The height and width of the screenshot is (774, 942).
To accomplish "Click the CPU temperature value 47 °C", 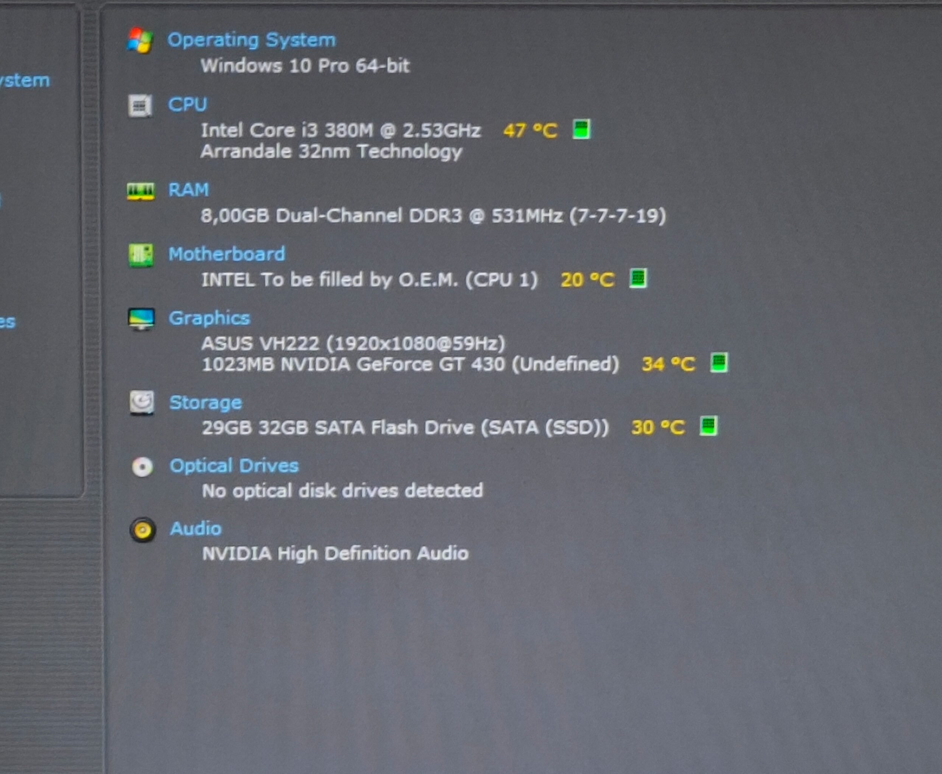I will tap(530, 131).
